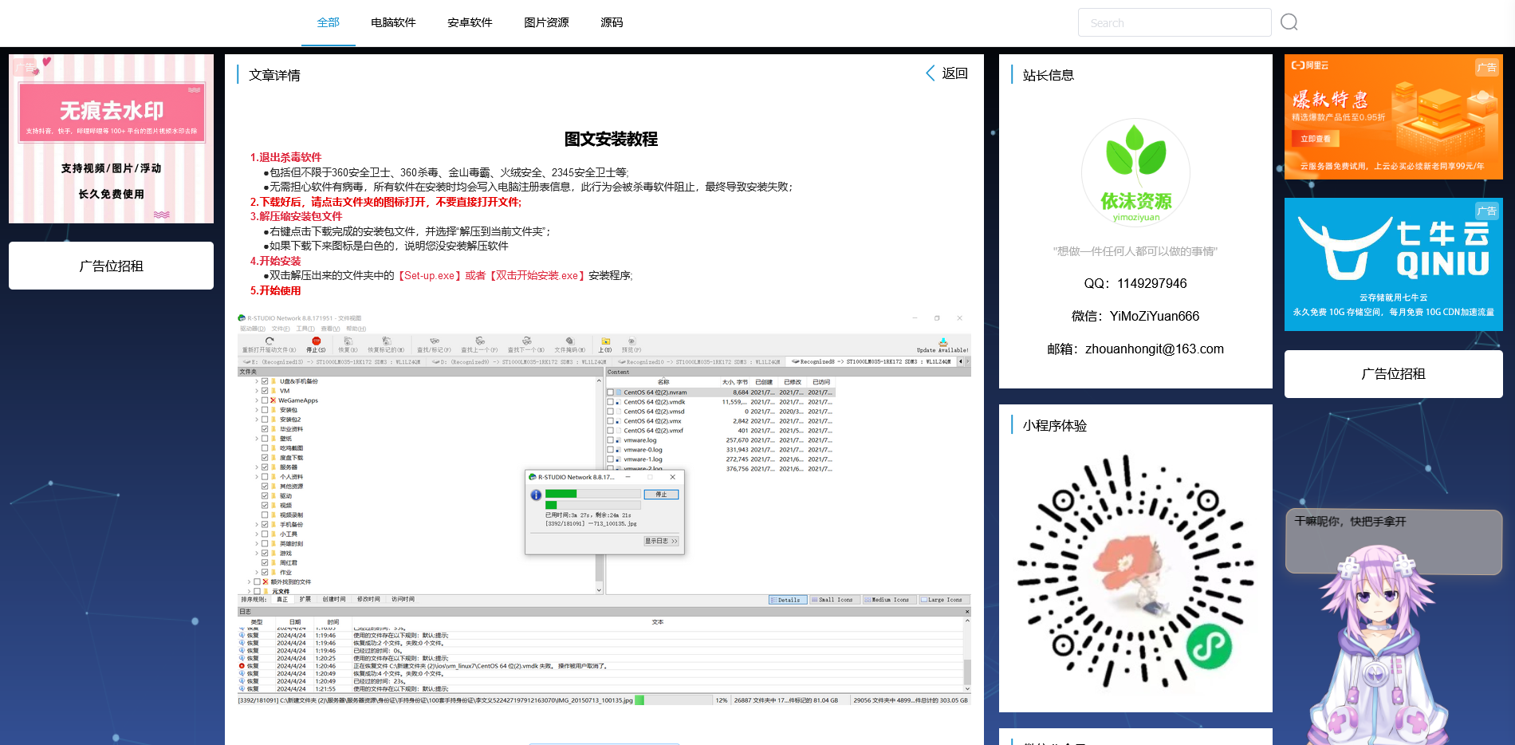Open the 源码 navigation tab
Screen dimensions: 1515x745
pyautogui.click(x=612, y=22)
